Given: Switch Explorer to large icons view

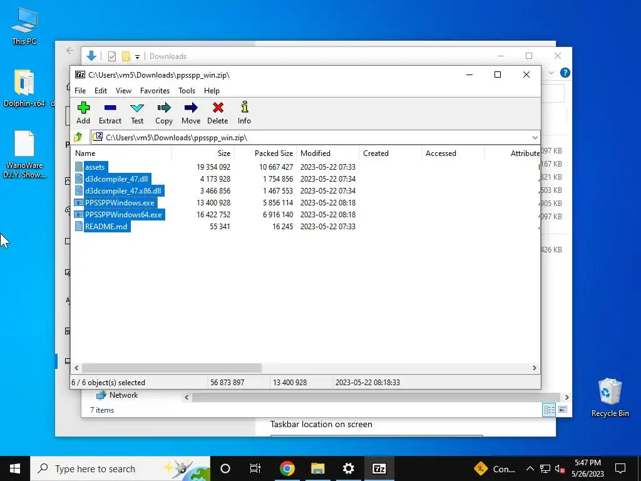Looking at the screenshot, I should (x=563, y=410).
